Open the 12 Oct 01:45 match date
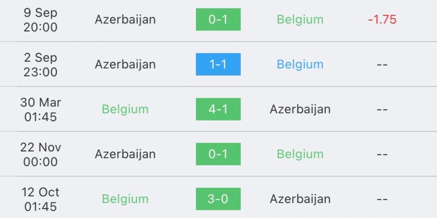The width and height of the screenshot is (437, 218). [41, 200]
